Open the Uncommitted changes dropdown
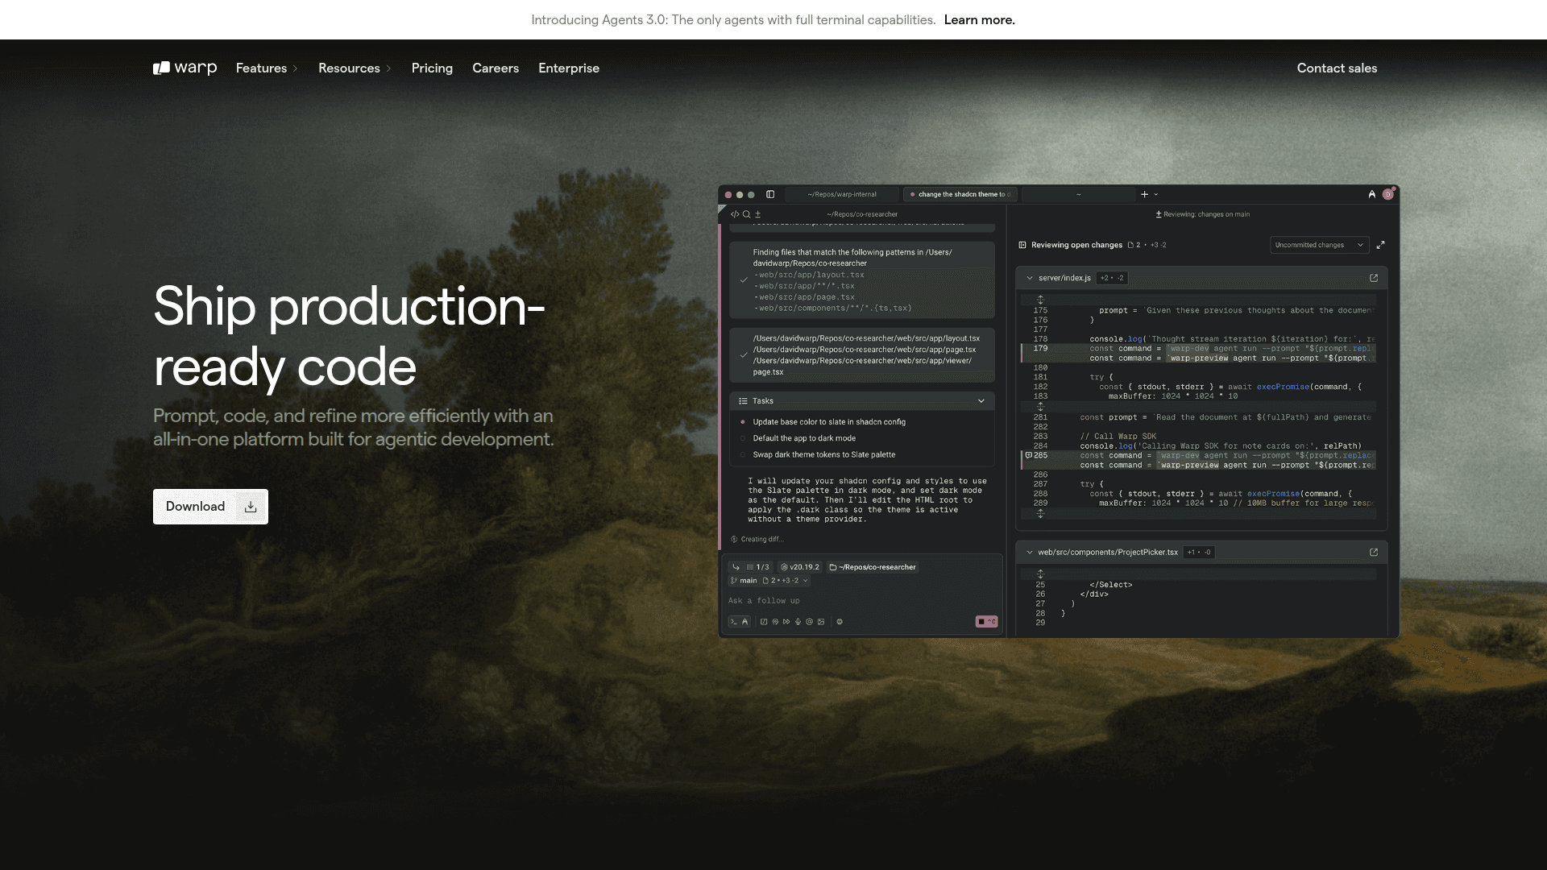The width and height of the screenshot is (1547, 870). (x=1318, y=245)
